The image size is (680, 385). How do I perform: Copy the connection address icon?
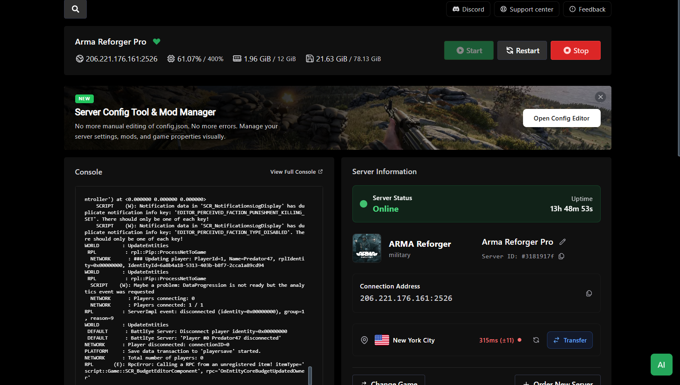point(589,293)
